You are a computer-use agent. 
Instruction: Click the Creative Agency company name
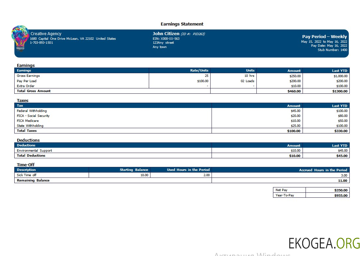[46, 34]
